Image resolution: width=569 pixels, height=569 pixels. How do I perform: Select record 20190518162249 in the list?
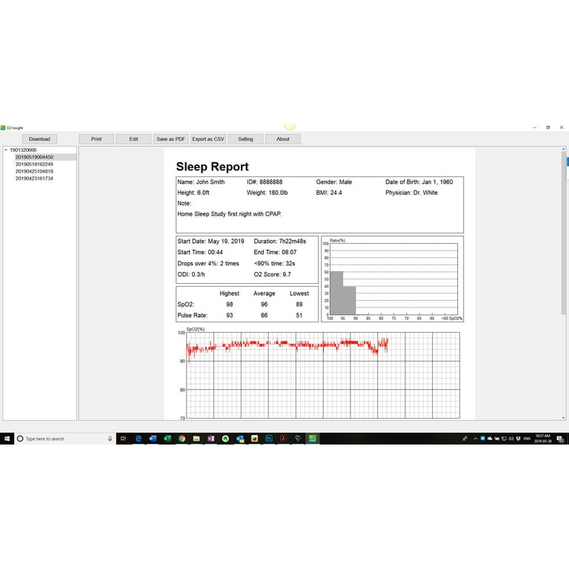pyautogui.click(x=34, y=164)
